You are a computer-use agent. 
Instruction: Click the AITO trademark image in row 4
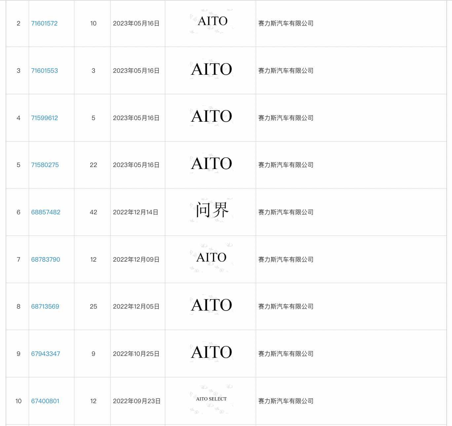tap(211, 117)
